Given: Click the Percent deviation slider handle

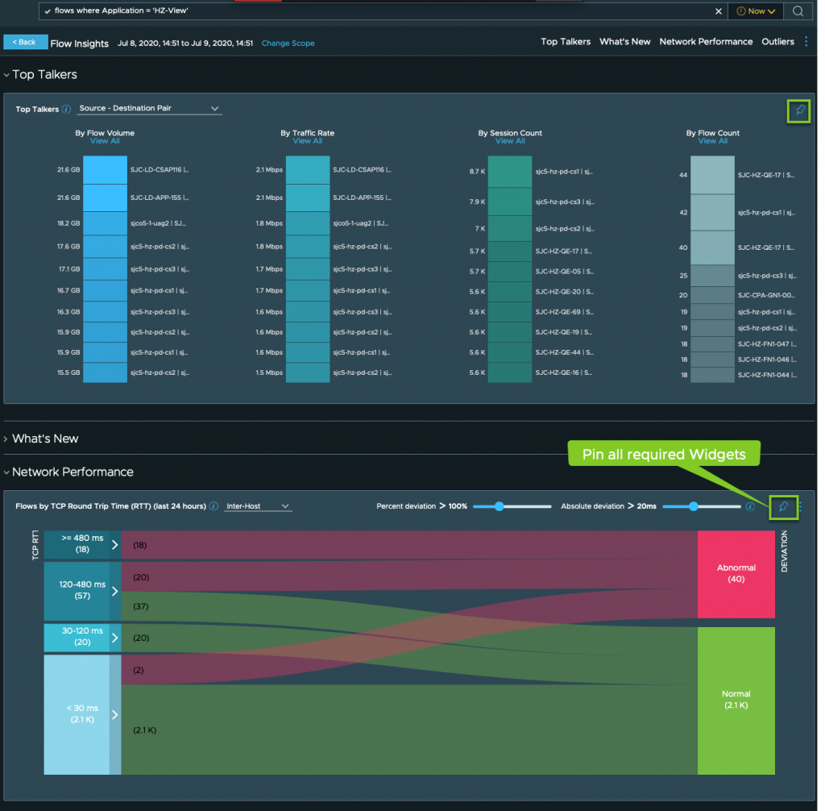Looking at the screenshot, I should point(500,506).
